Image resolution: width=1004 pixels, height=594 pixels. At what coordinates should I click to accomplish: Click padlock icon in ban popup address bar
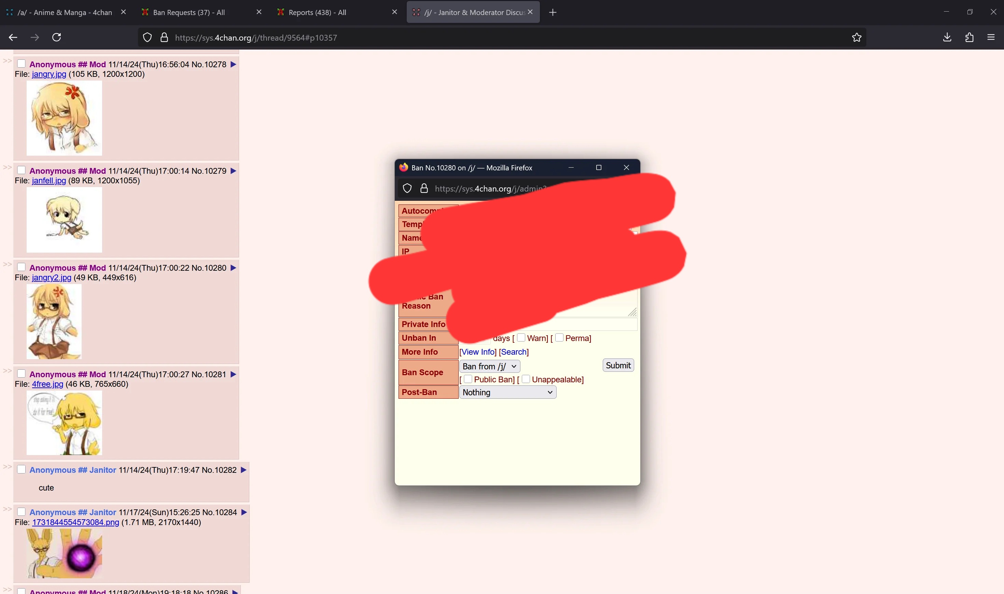pos(424,188)
